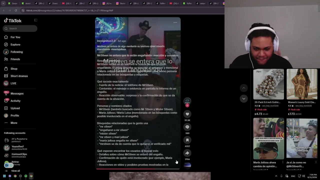Show hidden system tray icons
Screen dimensions: 320x180
coord(276,176)
